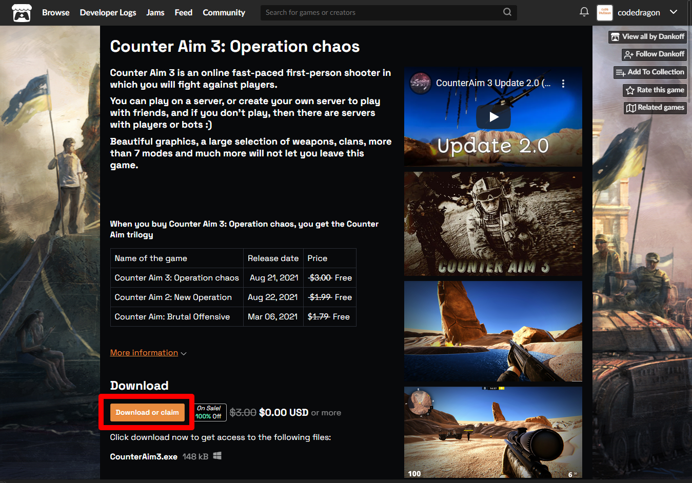Click the CounterAim3.exe file name
The image size is (692, 483).
pos(144,457)
